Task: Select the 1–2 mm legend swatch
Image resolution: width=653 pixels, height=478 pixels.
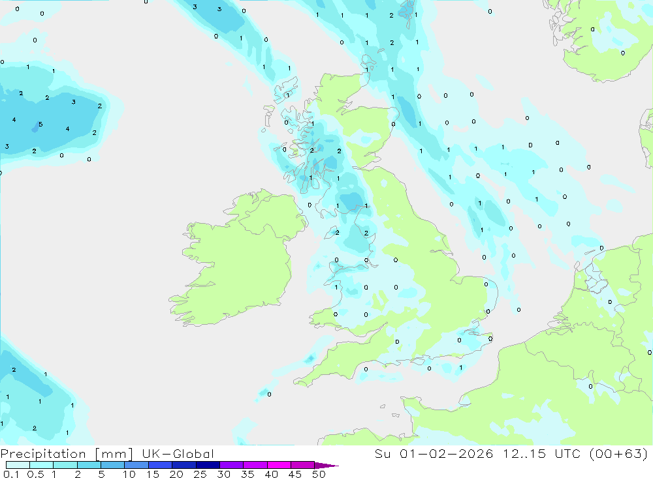Action: [x=65, y=465]
